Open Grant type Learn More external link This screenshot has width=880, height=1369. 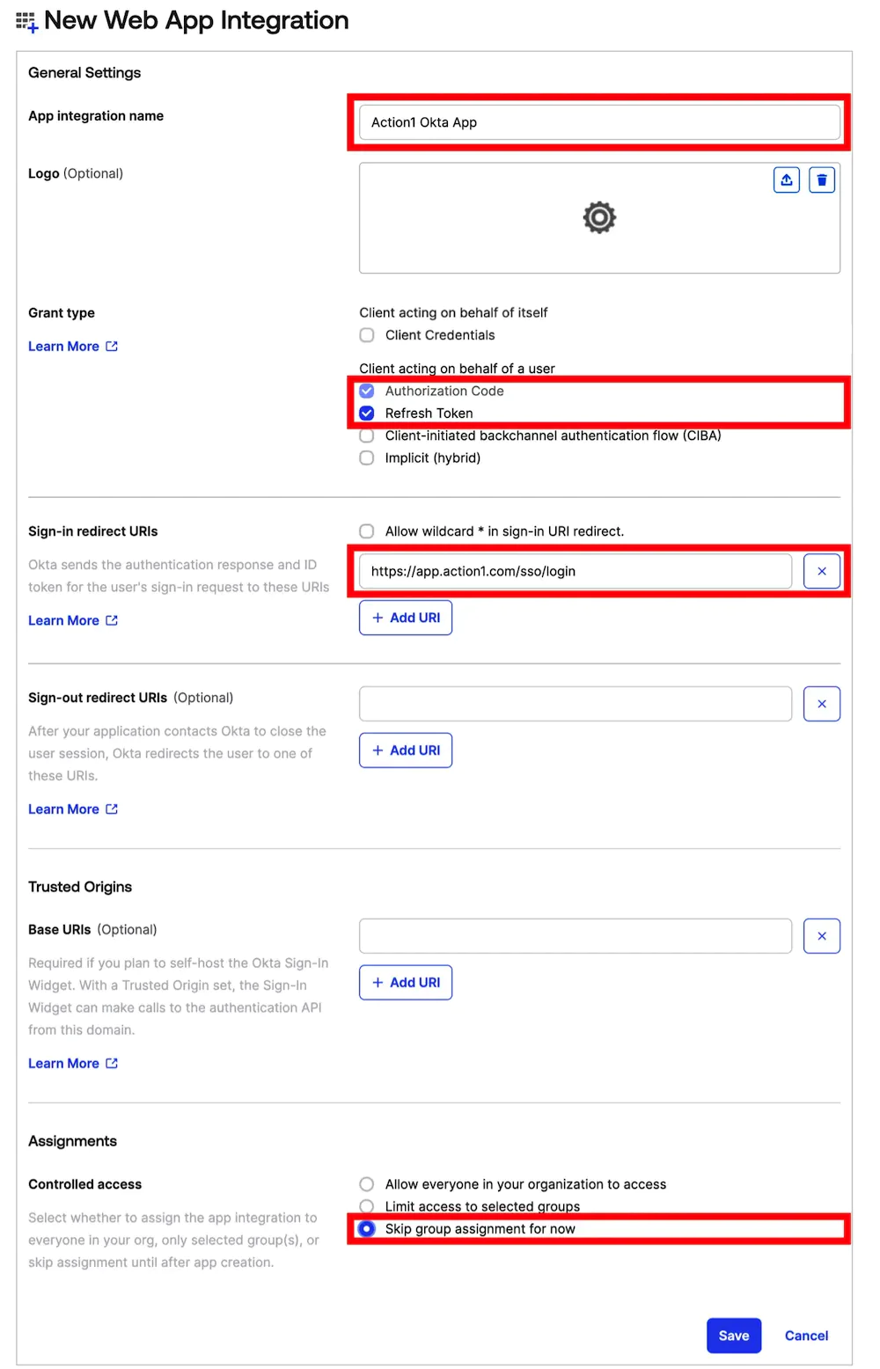(73, 346)
